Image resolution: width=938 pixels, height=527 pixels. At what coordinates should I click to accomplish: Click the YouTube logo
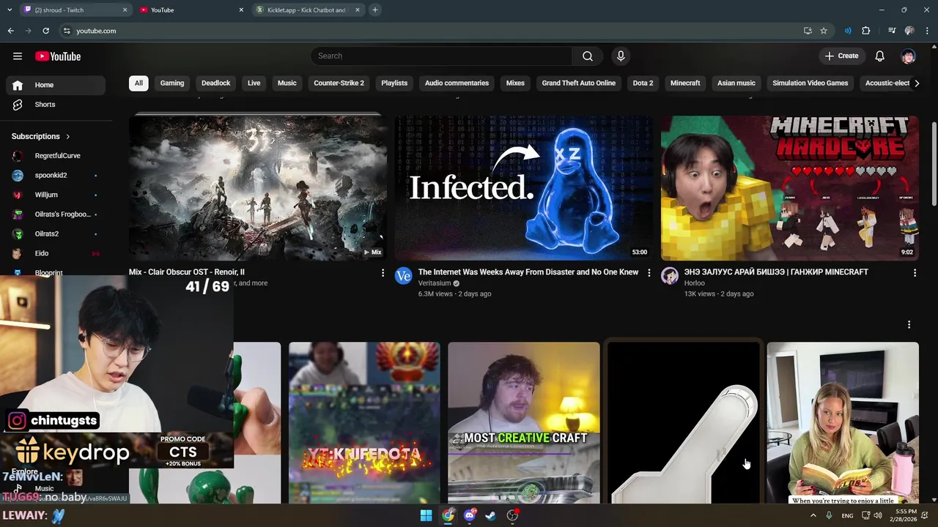58,56
